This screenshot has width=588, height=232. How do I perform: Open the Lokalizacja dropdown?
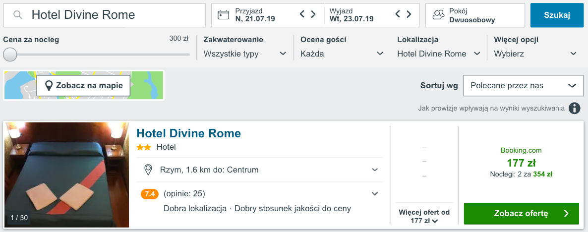(439, 54)
